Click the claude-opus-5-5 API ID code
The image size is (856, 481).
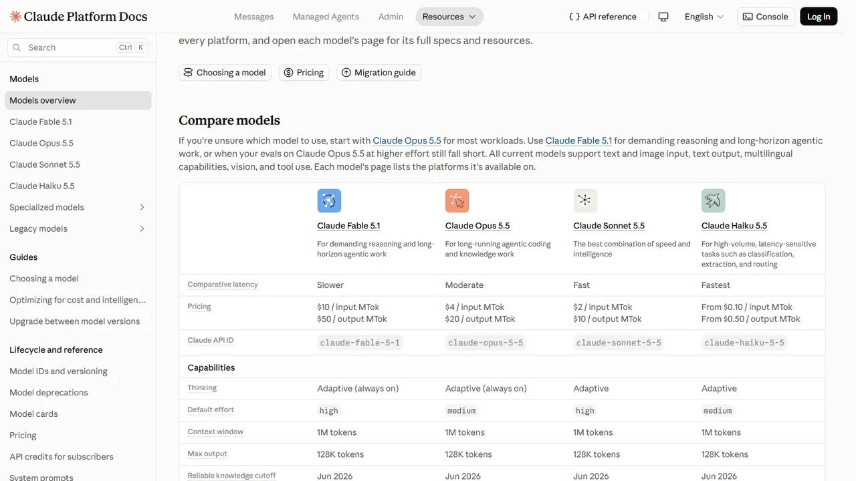coord(486,343)
